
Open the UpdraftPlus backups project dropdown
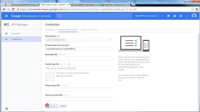pyautogui.click(x=149, y=16)
